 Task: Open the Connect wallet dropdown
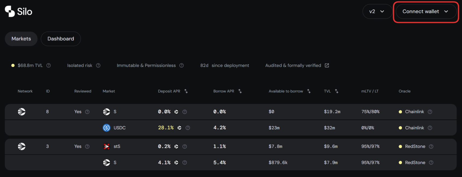point(425,12)
